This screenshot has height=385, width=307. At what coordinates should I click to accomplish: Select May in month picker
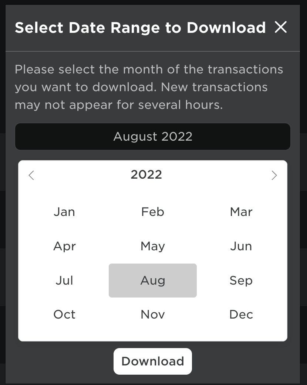(x=153, y=246)
